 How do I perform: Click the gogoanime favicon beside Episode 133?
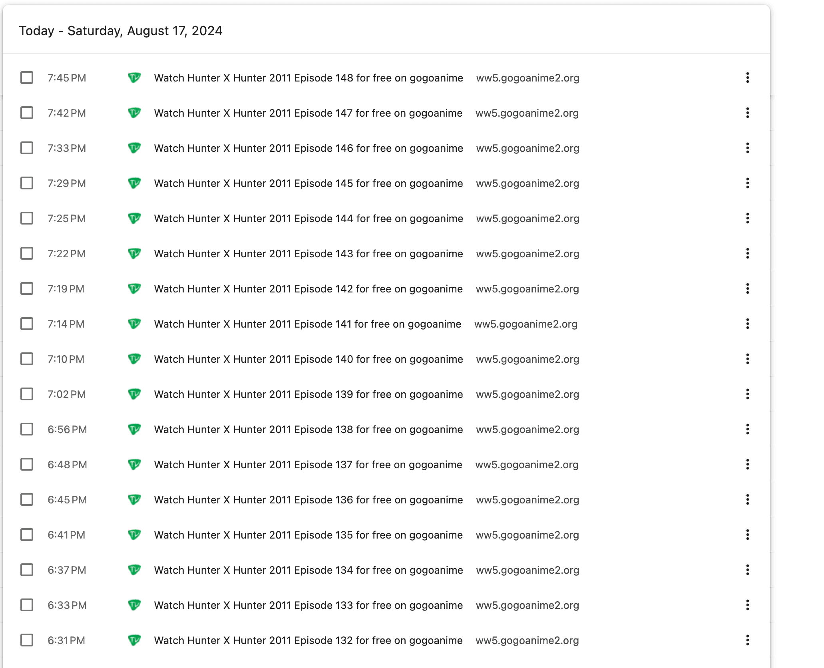pyautogui.click(x=134, y=605)
